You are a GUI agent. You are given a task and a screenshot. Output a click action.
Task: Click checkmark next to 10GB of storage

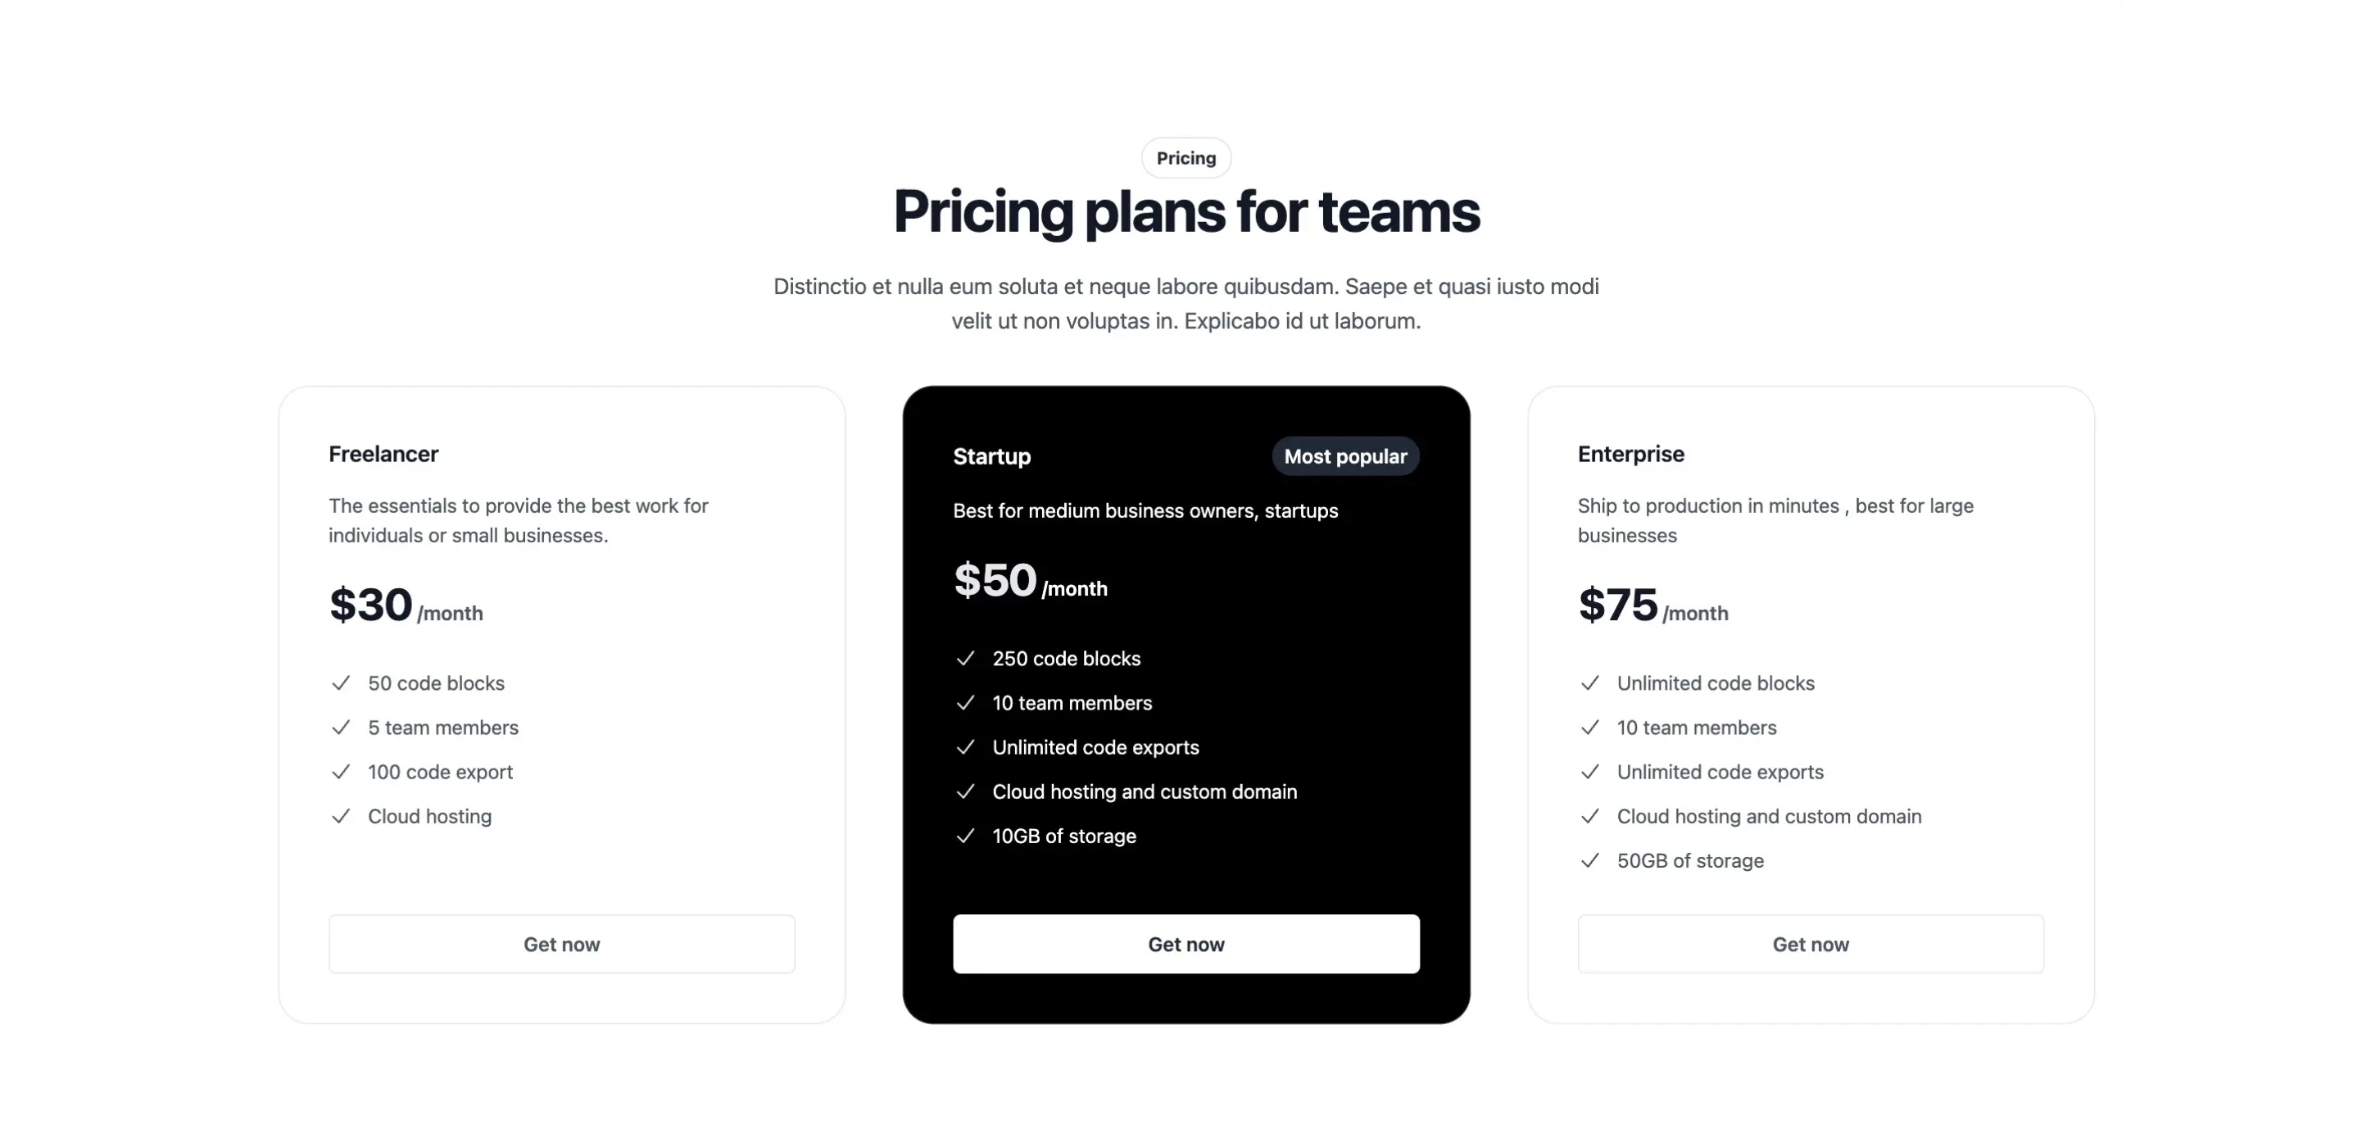tap(965, 836)
